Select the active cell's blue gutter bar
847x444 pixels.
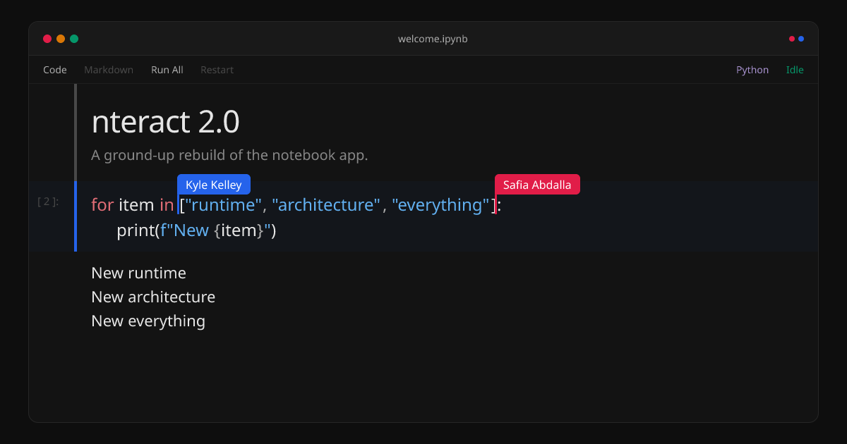pos(76,216)
